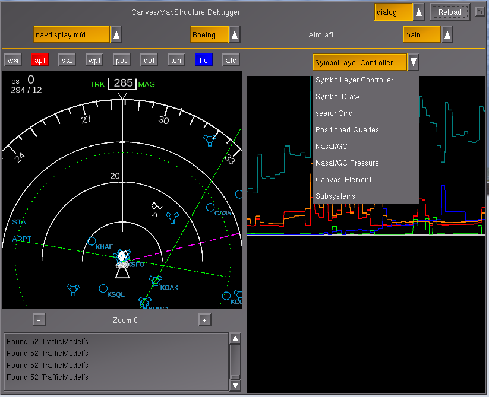Screen dimensions: 489x397
Task: Click the STA label on the display
Action: (18, 222)
